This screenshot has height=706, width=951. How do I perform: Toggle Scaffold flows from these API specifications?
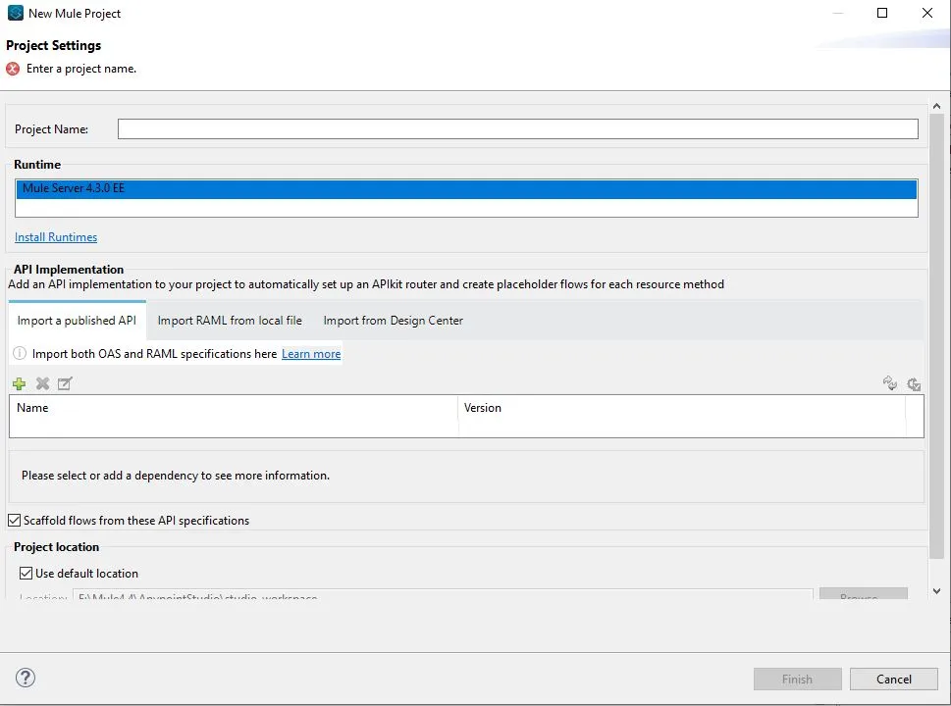click(14, 520)
